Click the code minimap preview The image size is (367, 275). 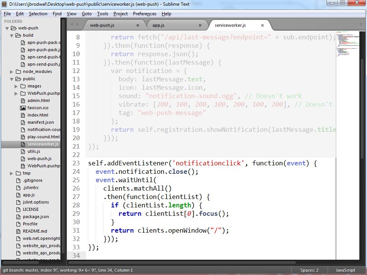point(348,43)
